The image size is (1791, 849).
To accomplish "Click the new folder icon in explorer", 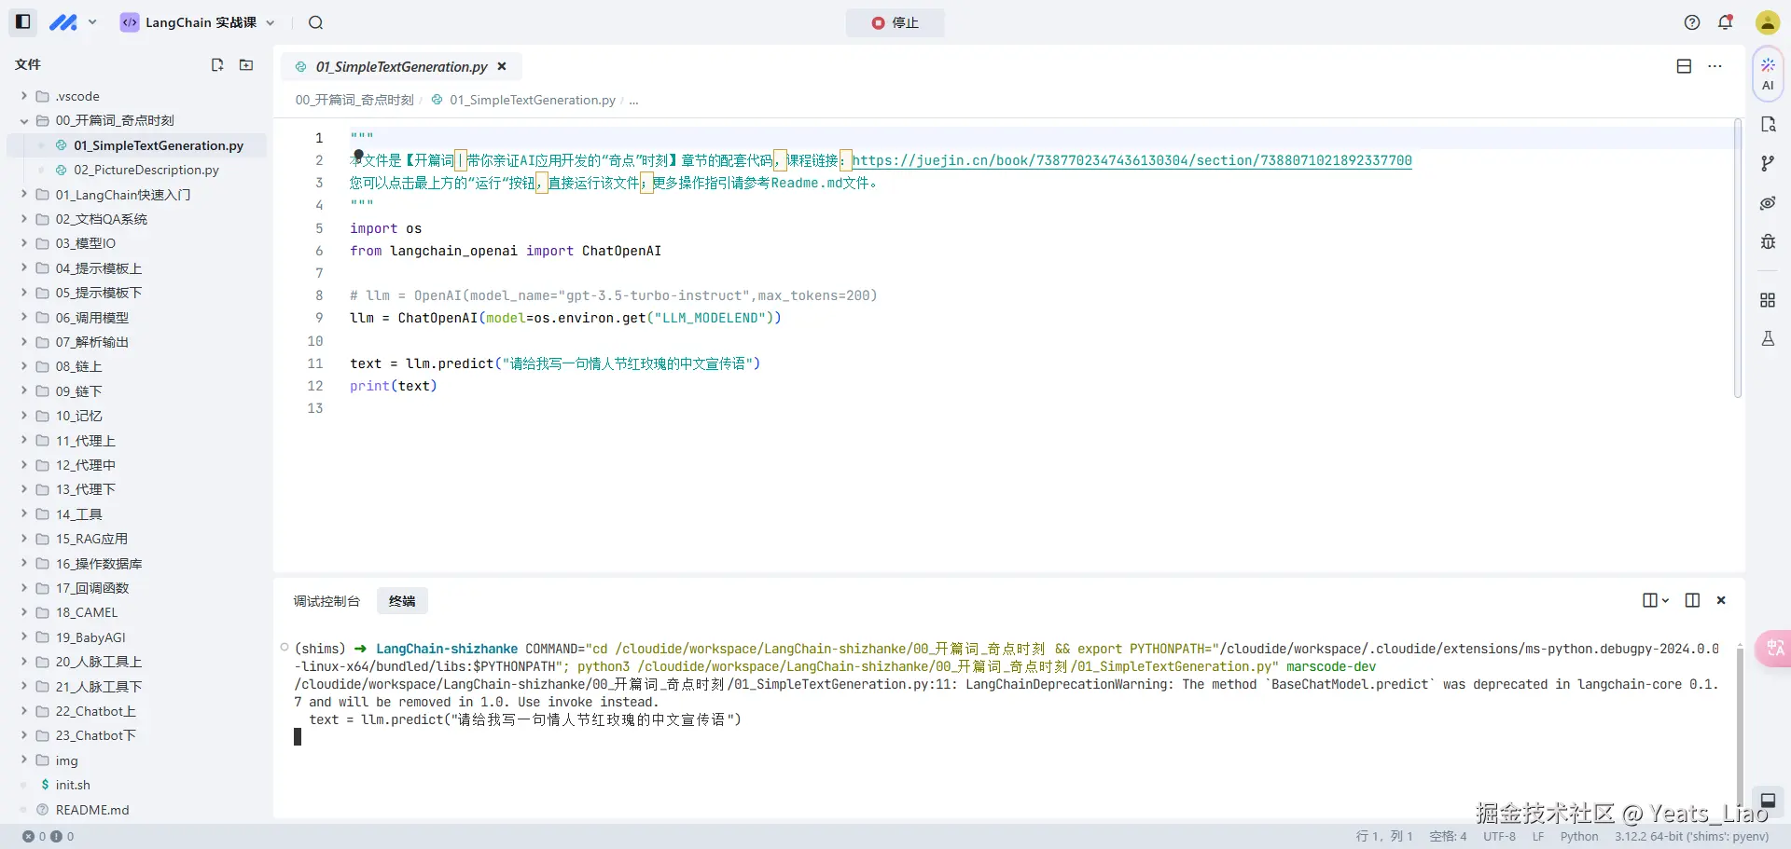I will [x=246, y=64].
